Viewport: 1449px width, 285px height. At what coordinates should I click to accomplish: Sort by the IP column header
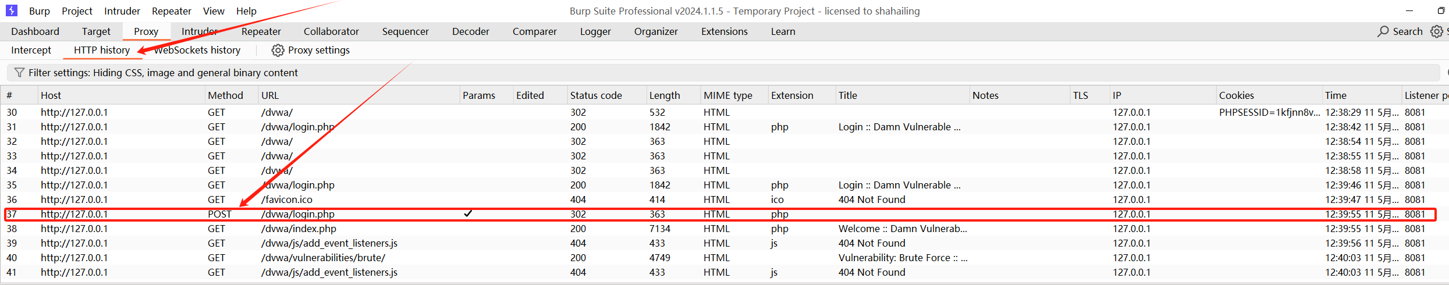pyautogui.click(x=1162, y=95)
